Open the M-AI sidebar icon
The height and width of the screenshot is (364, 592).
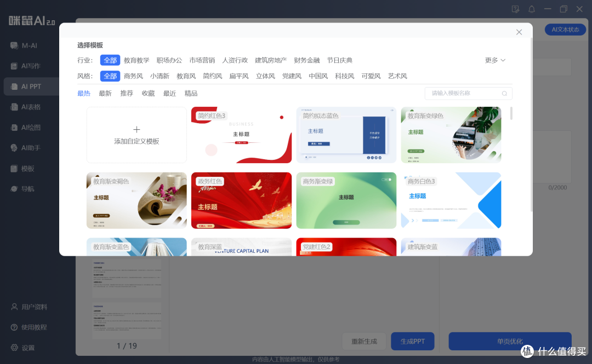pos(14,45)
